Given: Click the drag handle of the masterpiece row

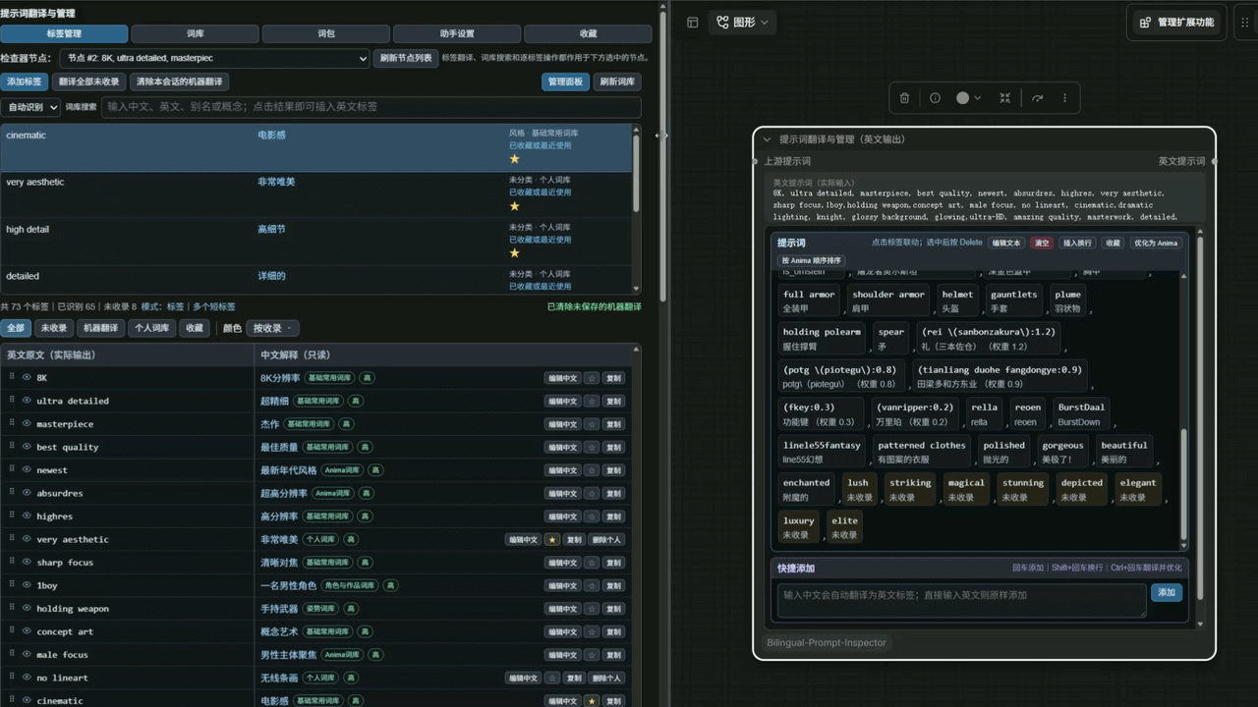Looking at the screenshot, I should 13,423.
